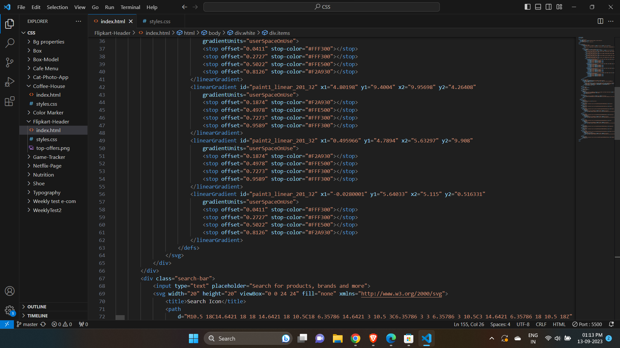Viewport: 620px width, 348px height.
Task: Expand the OUTLINE section
Action: tap(37, 306)
